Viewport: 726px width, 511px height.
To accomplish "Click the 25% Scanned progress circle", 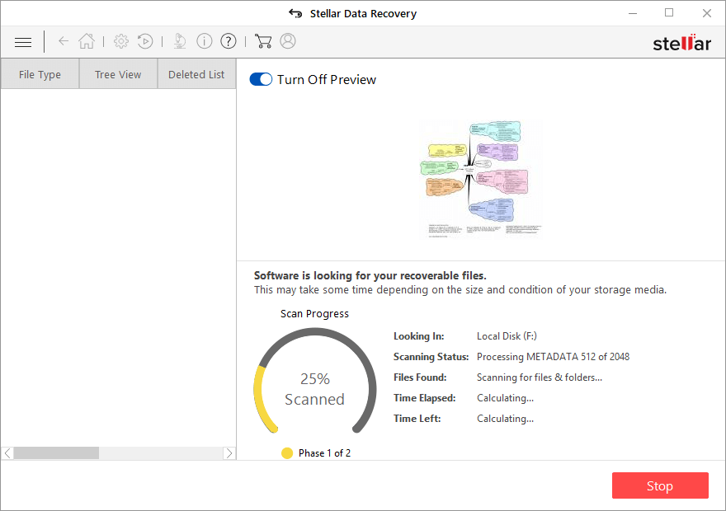I will (315, 381).
